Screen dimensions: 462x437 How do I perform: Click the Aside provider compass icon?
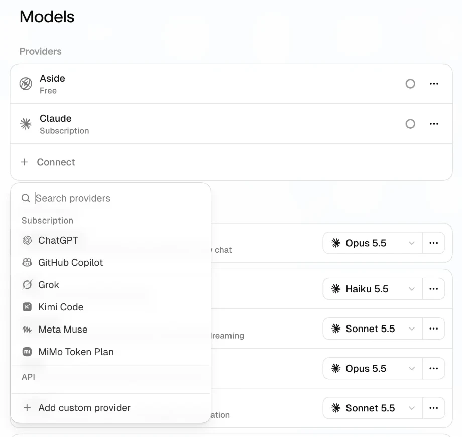click(x=26, y=84)
